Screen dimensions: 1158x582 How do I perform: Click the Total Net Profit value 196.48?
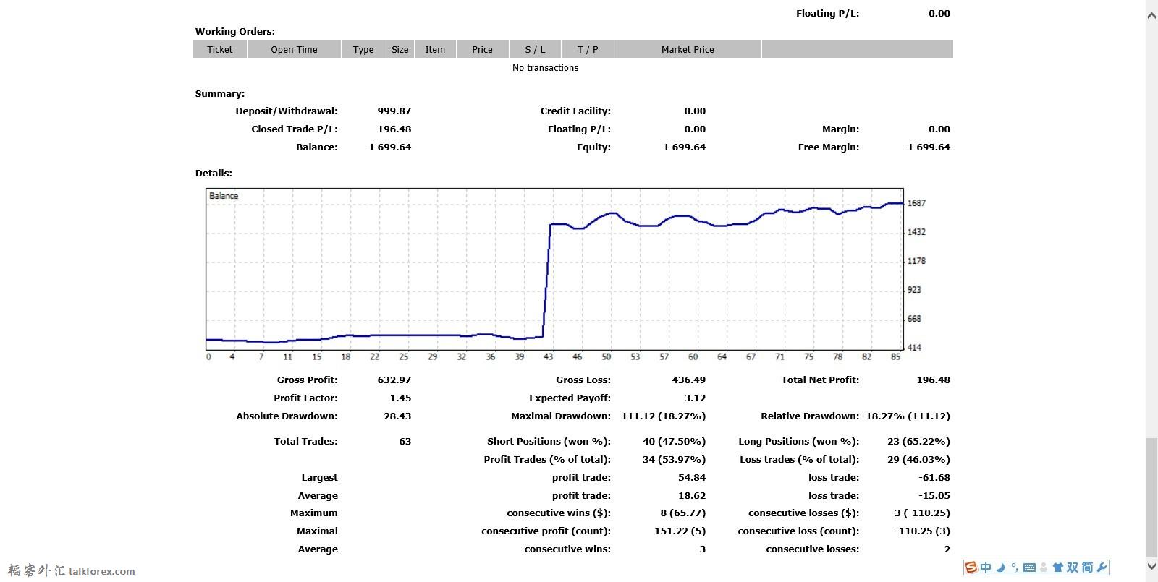coord(934,380)
